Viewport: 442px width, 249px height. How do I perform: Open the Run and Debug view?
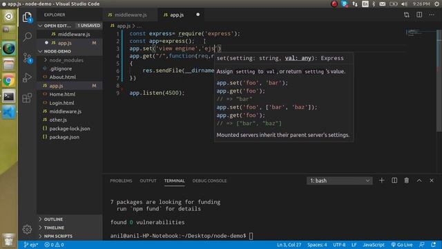pyautogui.click(x=27, y=77)
